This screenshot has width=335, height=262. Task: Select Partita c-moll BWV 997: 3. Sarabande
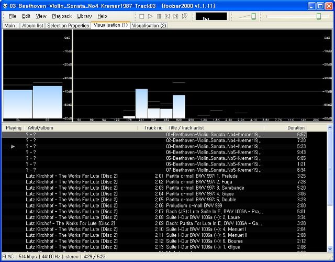154,188
